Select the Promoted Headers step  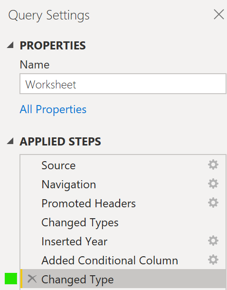coord(123,203)
